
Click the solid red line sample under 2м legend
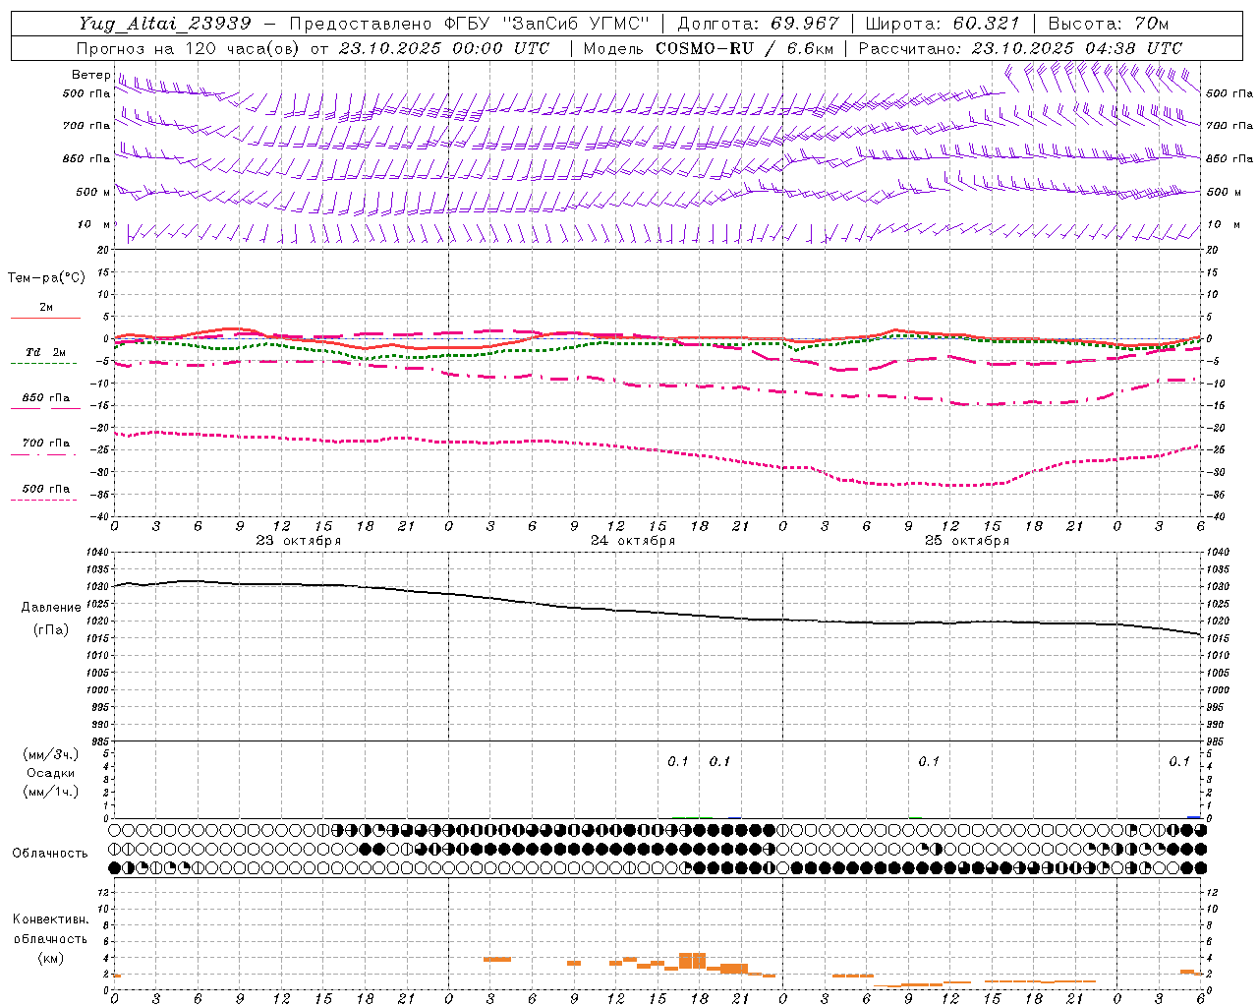tap(45, 318)
